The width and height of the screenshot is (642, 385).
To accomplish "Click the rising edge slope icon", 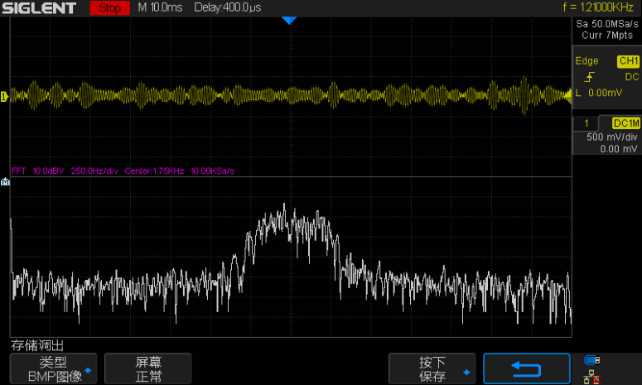I will [589, 77].
